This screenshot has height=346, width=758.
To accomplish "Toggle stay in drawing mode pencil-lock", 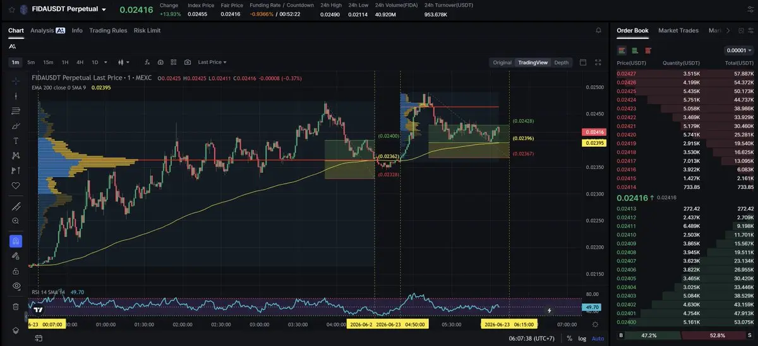I will coord(16,256).
